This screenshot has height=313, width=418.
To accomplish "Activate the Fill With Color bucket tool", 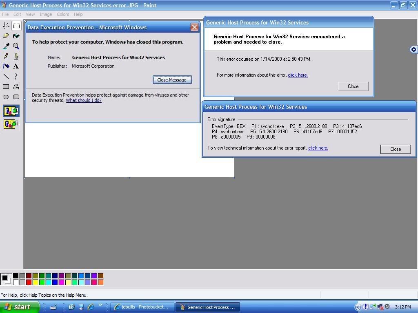I will point(16,36).
